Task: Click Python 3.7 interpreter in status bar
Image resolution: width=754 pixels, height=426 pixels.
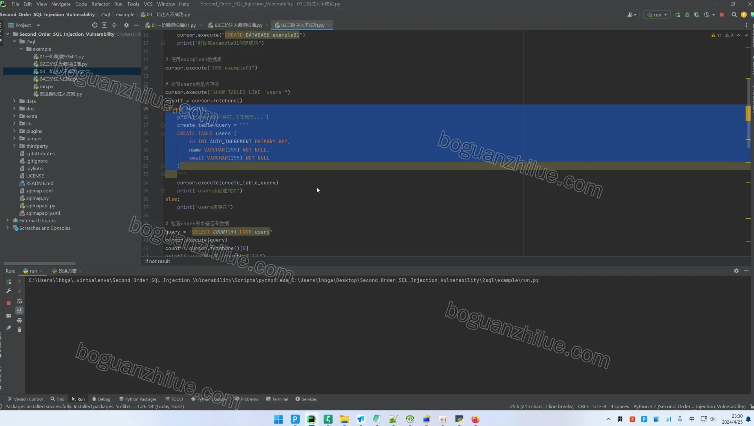Action: pyautogui.click(x=689, y=406)
